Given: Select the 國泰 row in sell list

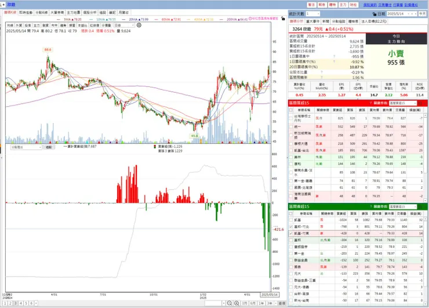Looking at the screenshot, I should point(356,267).
